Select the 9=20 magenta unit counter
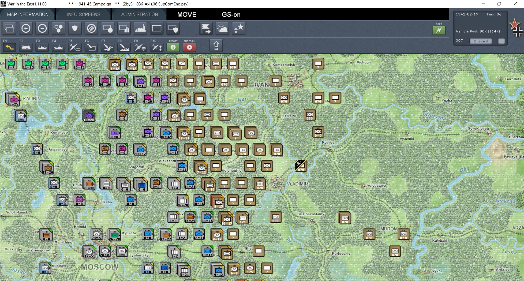The width and height of the screenshot is (524, 281). [x=148, y=98]
